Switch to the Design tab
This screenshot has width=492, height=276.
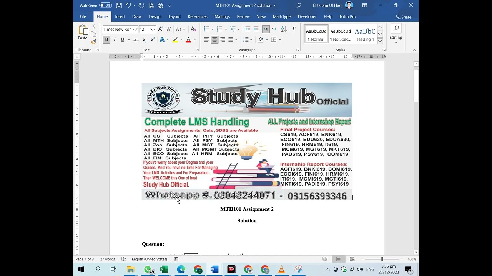pos(155,17)
